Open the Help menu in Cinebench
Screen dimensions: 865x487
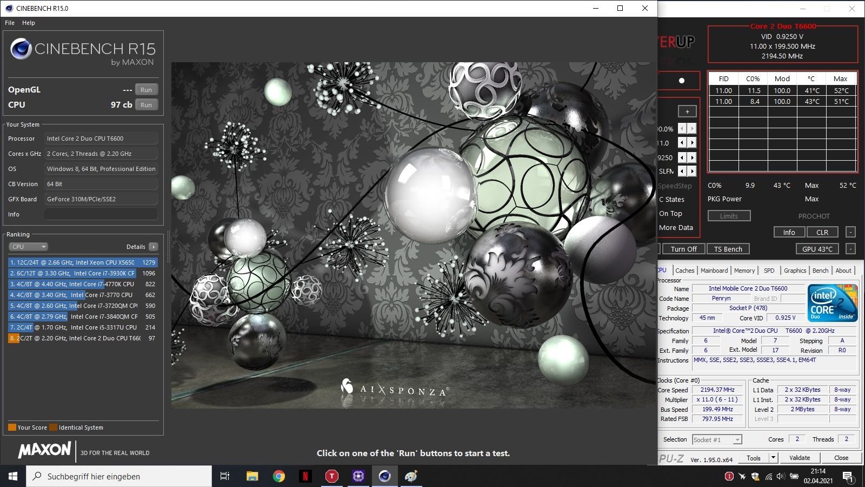[29, 23]
